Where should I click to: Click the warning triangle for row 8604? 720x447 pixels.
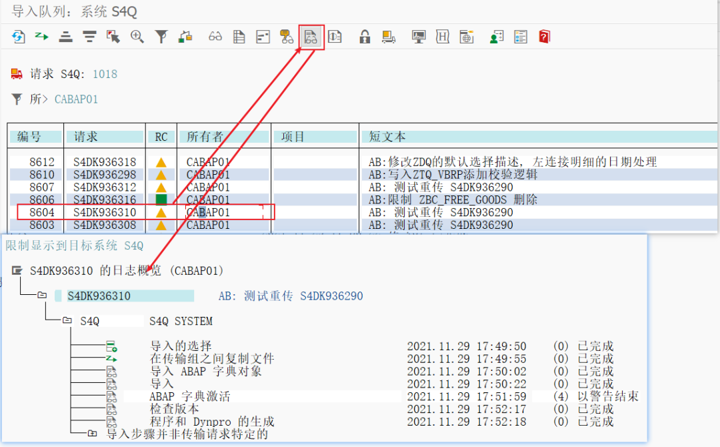[x=161, y=212]
